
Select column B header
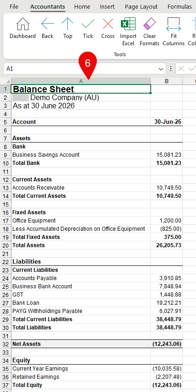click(x=166, y=81)
